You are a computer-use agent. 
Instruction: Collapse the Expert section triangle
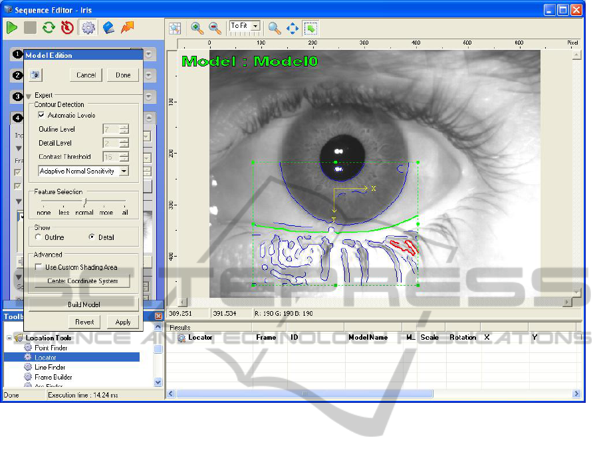coord(29,96)
